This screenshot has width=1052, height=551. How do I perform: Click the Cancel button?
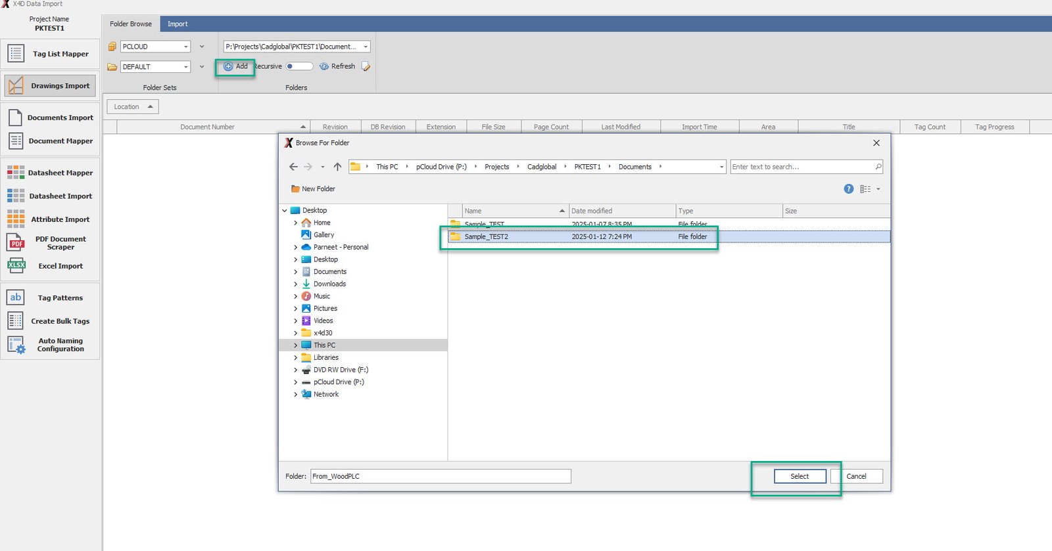855,476
